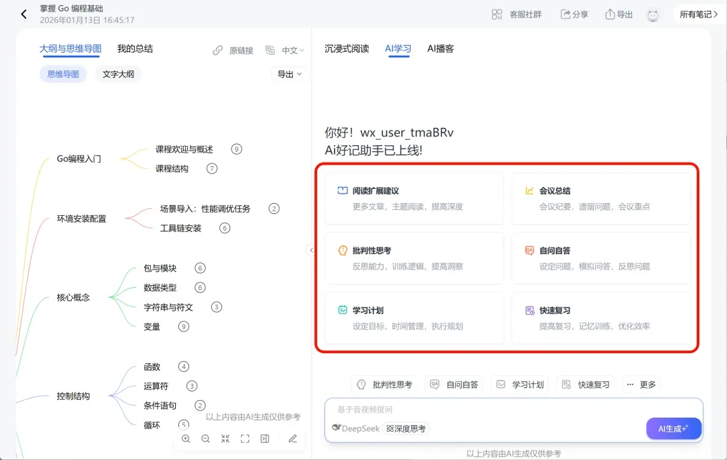This screenshot has width=727, height=460.
Task: Open the 批判性思考 card
Action: coord(414,258)
